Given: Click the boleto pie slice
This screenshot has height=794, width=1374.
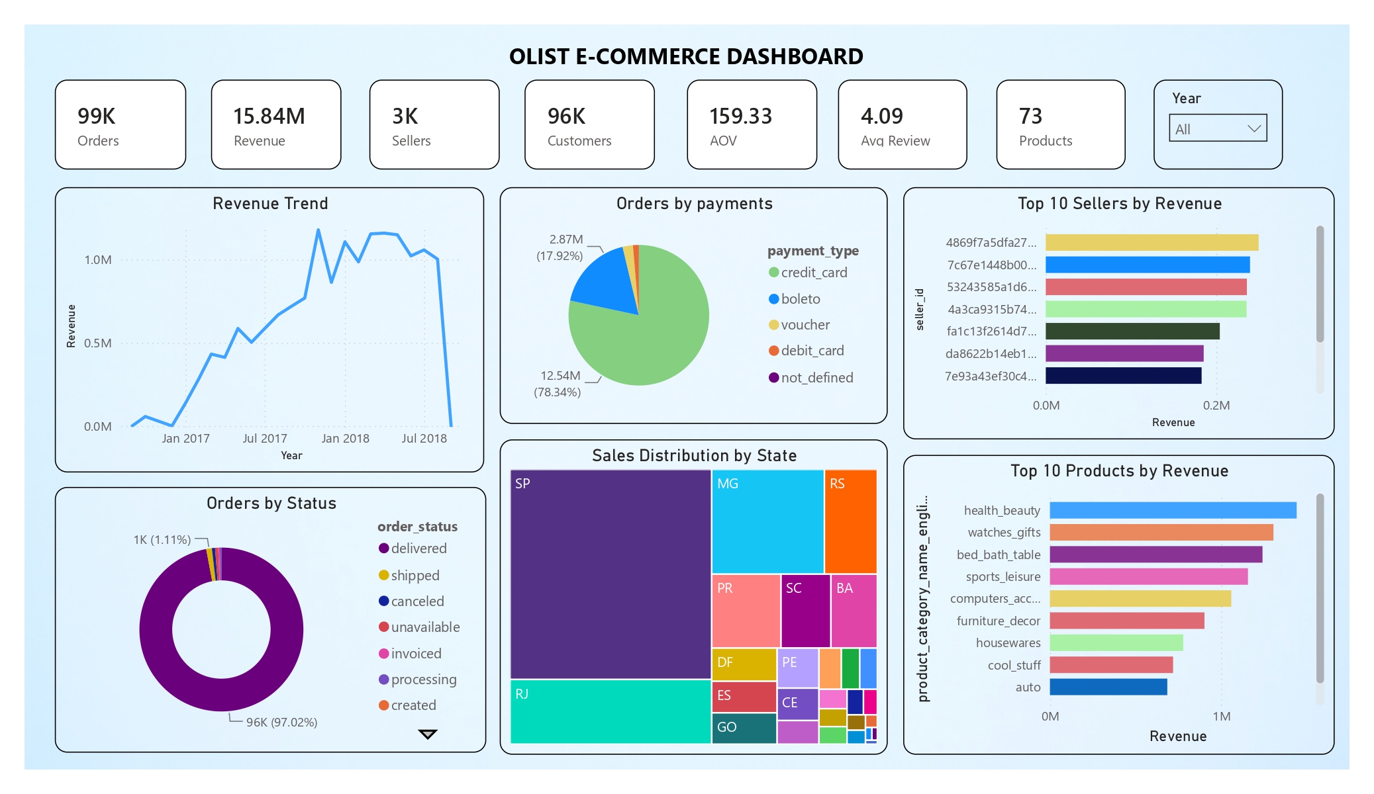Looking at the screenshot, I should (606, 283).
